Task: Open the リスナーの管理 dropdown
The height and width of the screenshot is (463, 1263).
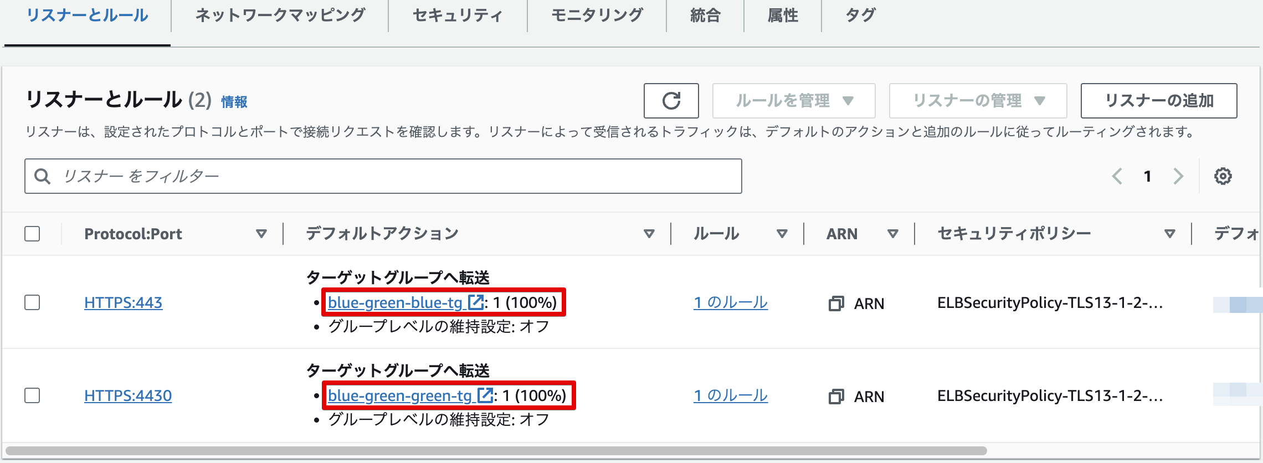Action: (978, 101)
